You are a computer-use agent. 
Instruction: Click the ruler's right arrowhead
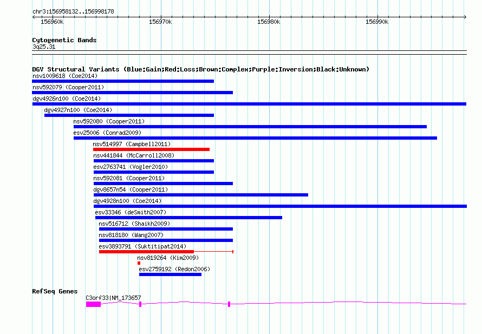click(465, 17)
